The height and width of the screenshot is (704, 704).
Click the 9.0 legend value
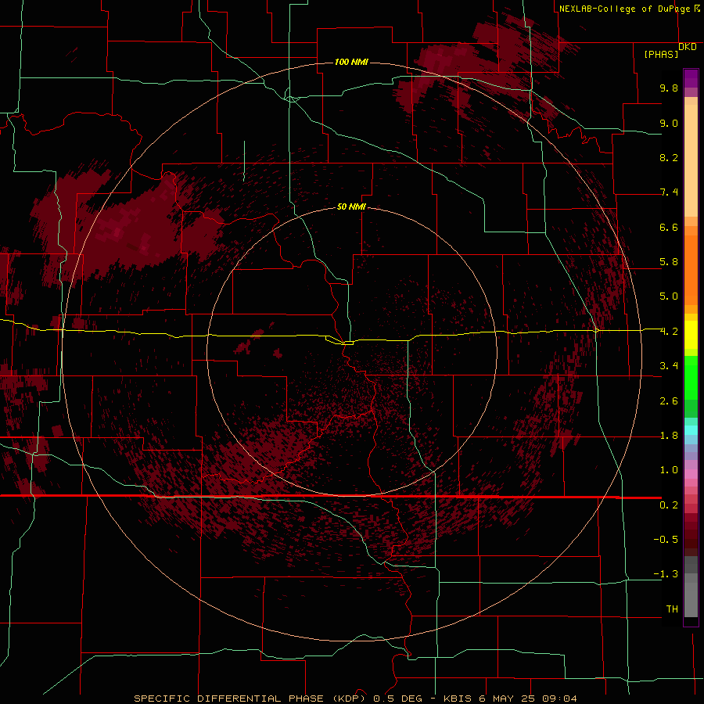[669, 124]
